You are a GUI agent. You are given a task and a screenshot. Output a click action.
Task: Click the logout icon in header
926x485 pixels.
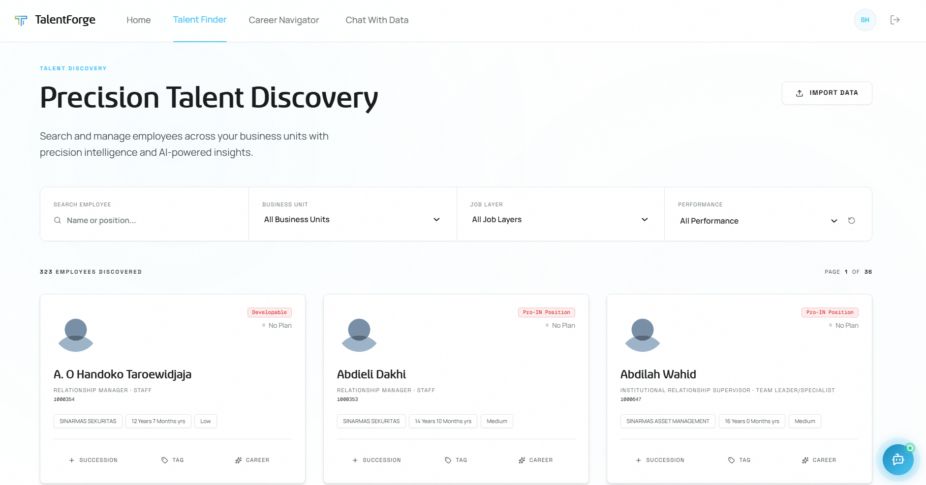(895, 20)
